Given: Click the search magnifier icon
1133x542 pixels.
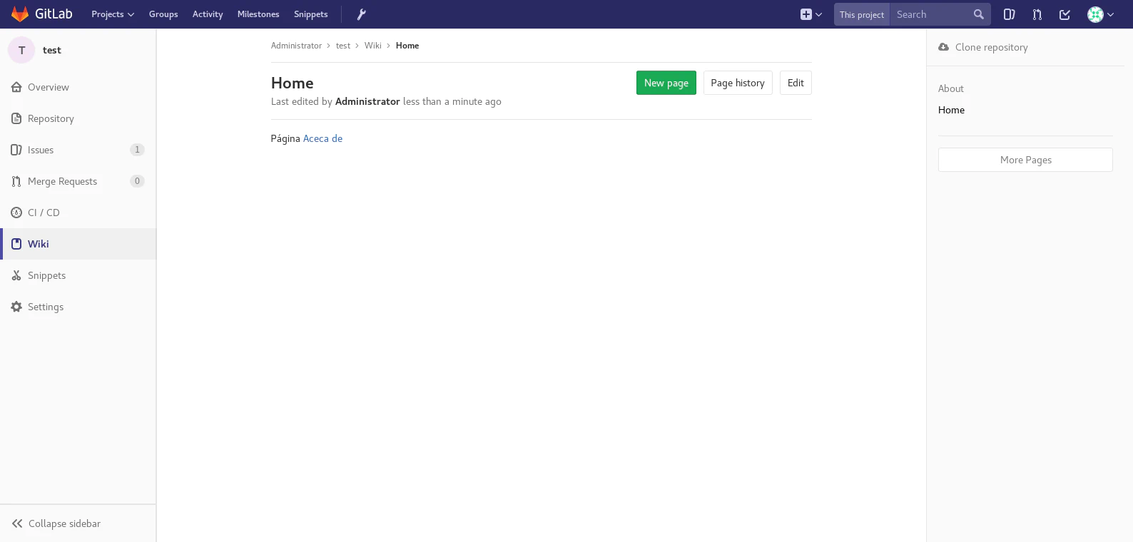Looking at the screenshot, I should pos(978,14).
